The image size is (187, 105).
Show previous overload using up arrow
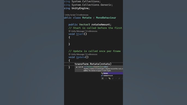coord(77,67)
